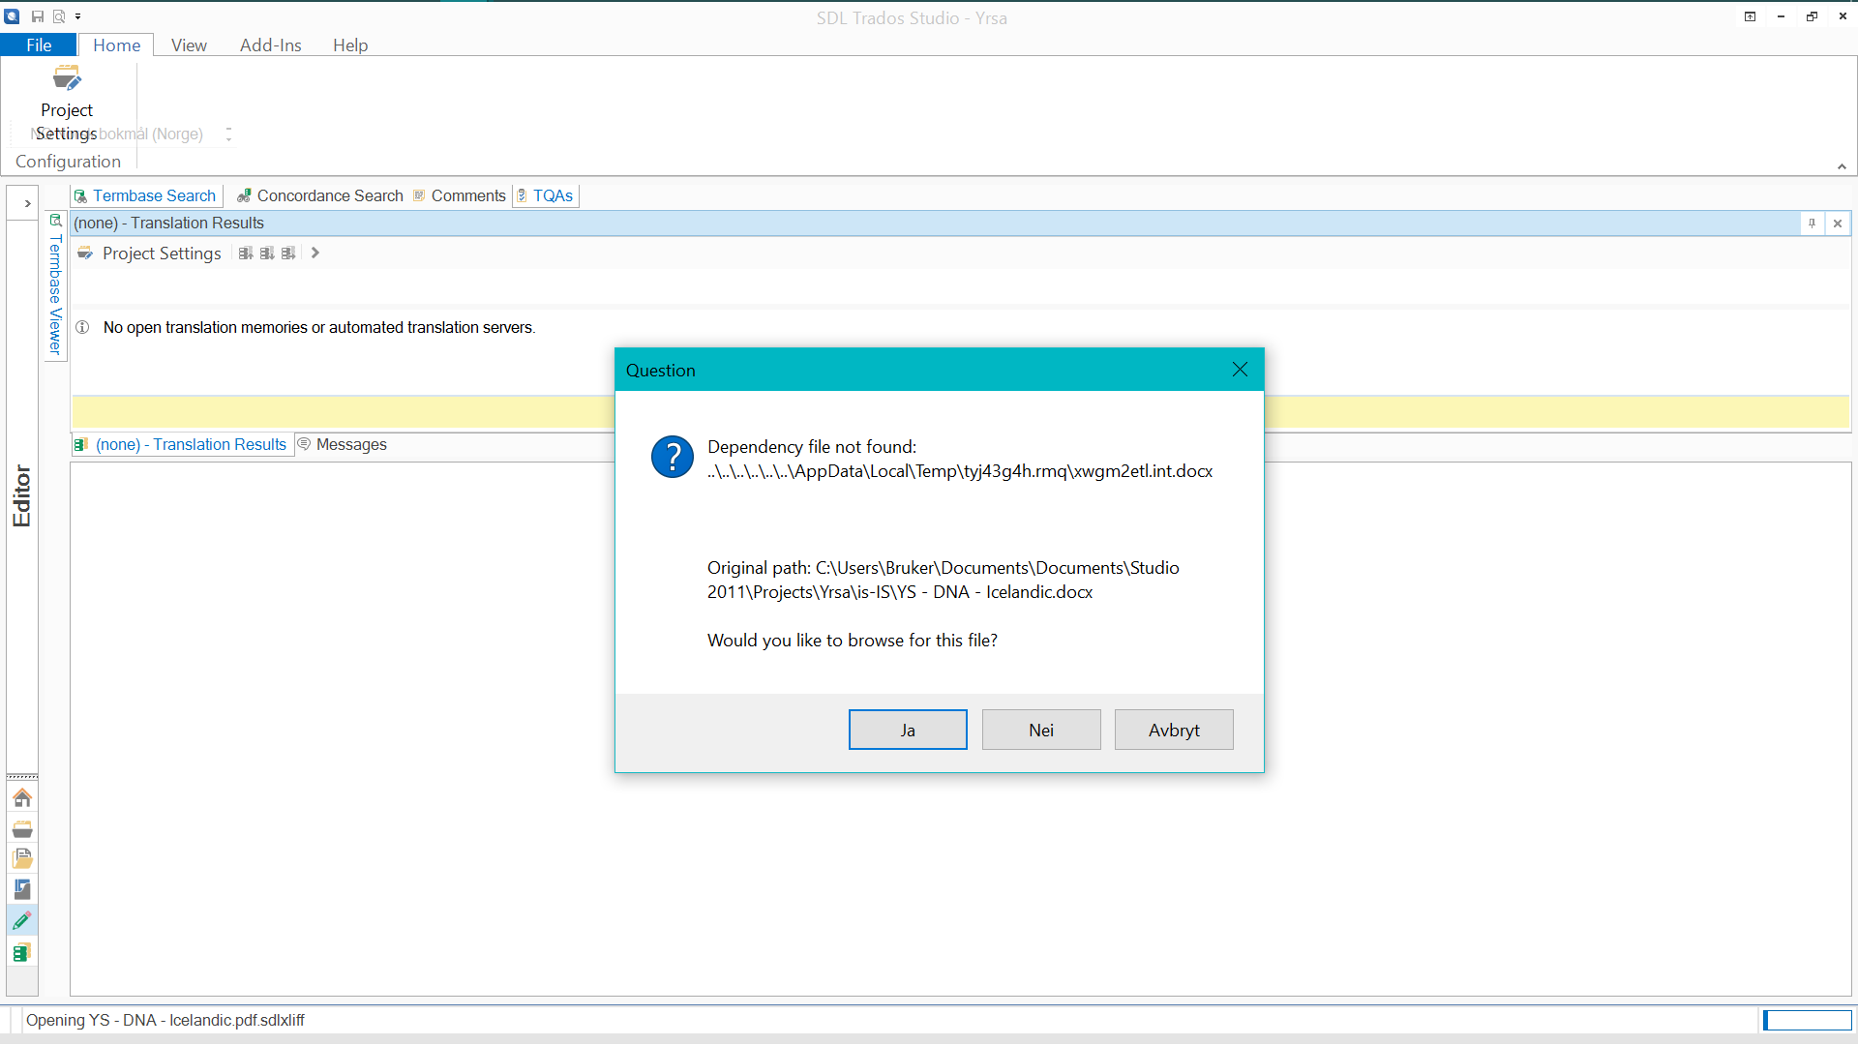Pin the Translation Results pane

tap(1812, 224)
